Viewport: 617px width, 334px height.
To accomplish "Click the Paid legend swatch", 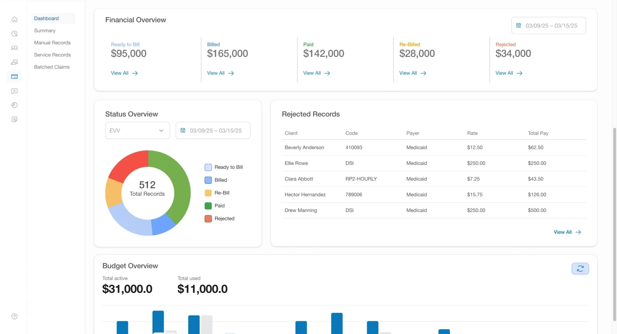I will coord(208,206).
